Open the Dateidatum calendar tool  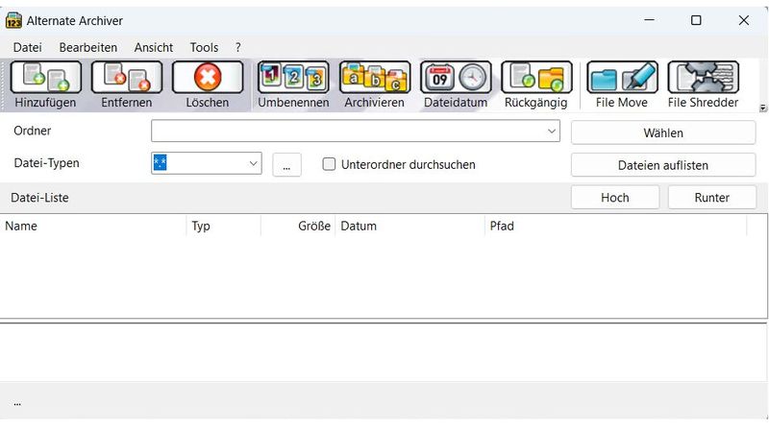pos(456,78)
